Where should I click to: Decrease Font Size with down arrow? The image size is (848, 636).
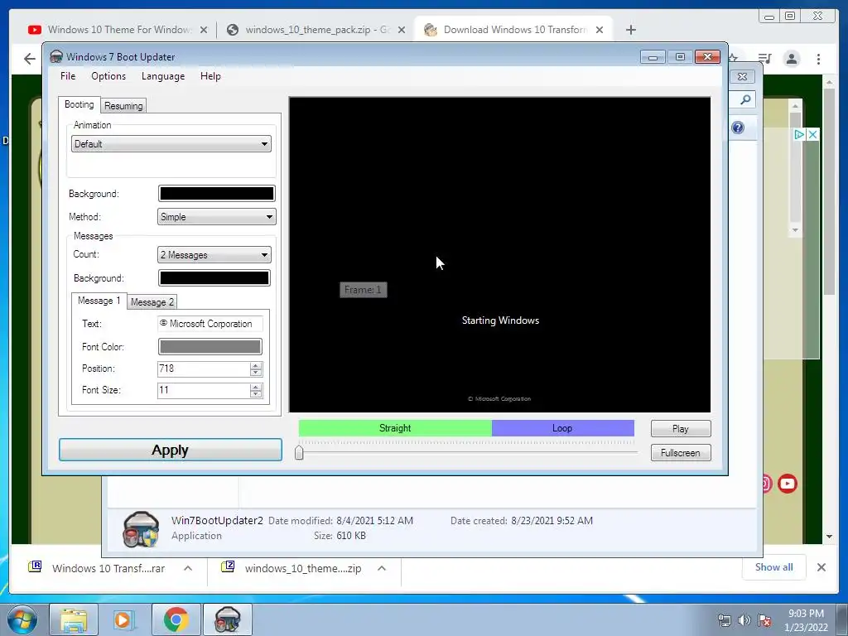click(x=256, y=393)
